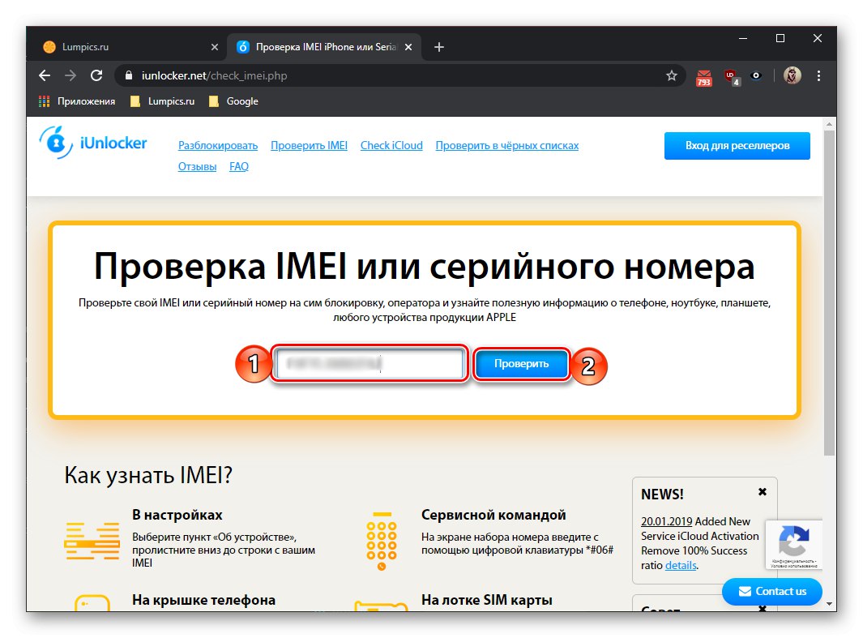Click Вход для реселлеров button
This screenshot has width=863, height=638.
tap(737, 146)
